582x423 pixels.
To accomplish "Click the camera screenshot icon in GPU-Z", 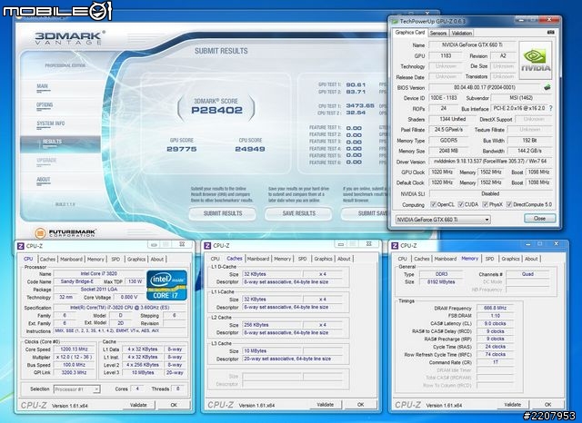I will 551,33.
